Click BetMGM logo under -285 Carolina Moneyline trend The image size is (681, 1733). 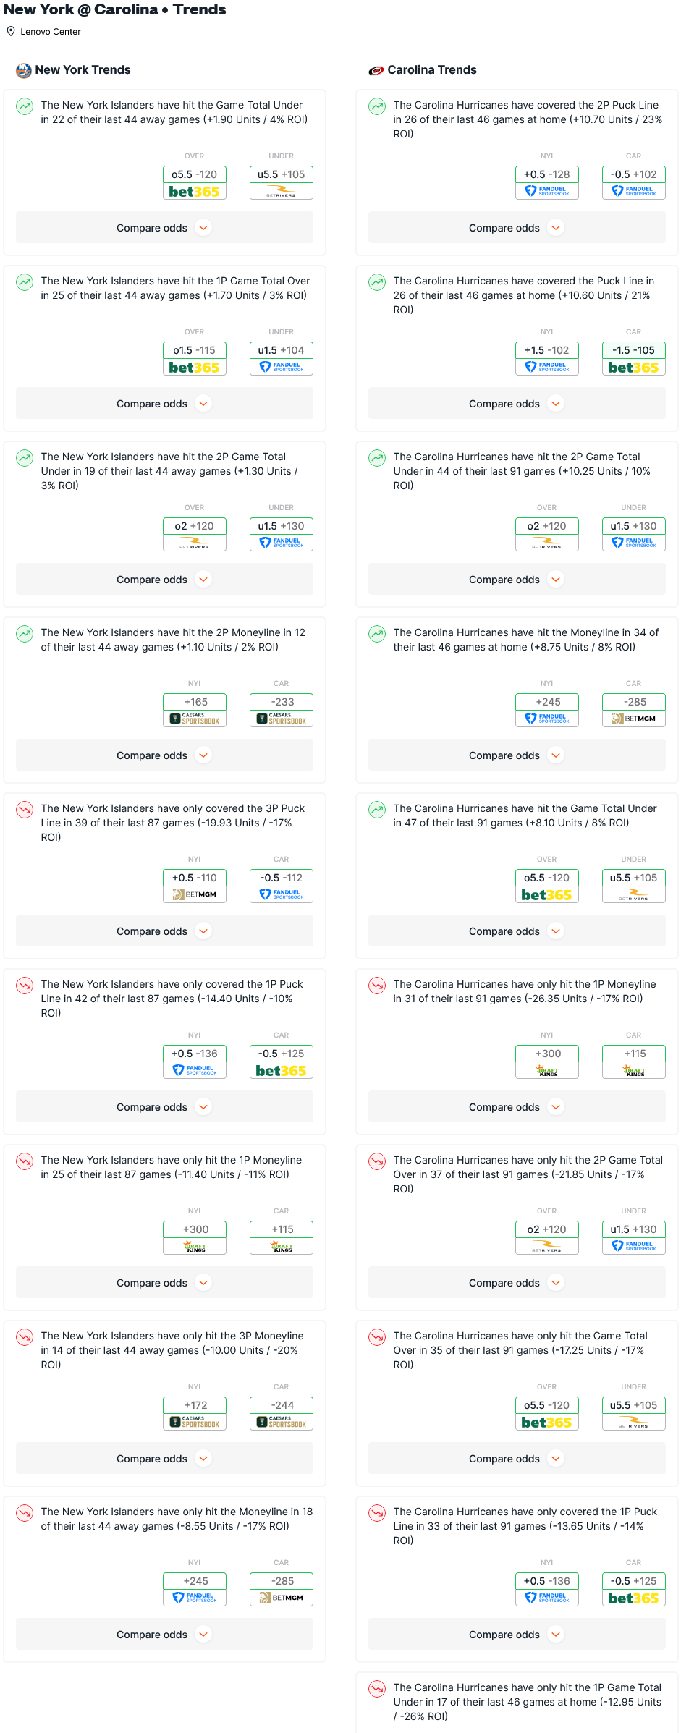point(634,719)
